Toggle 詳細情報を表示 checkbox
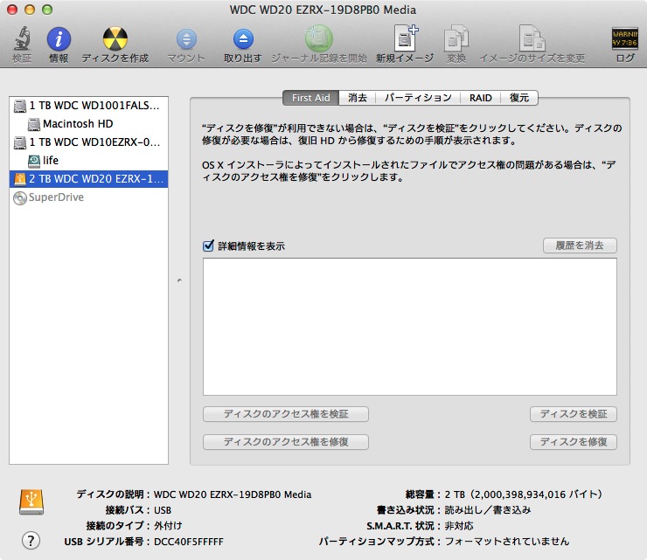 coord(208,246)
